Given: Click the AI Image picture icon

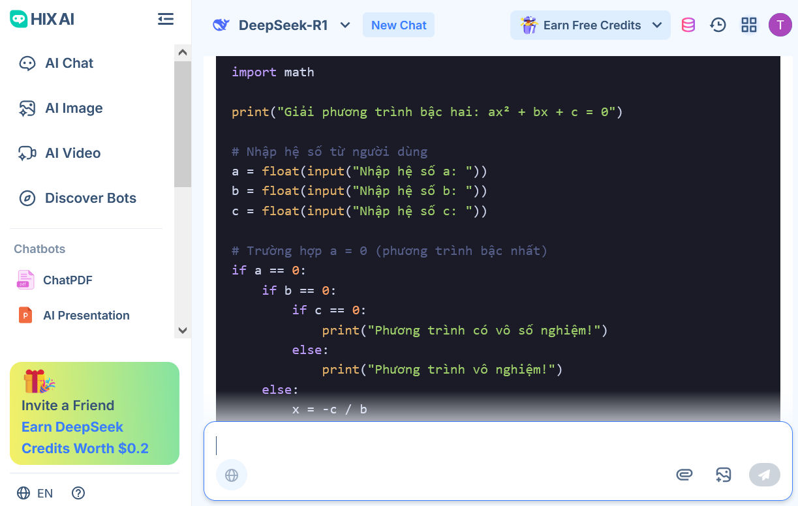Looking at the screenshot, I should [27, 108].
